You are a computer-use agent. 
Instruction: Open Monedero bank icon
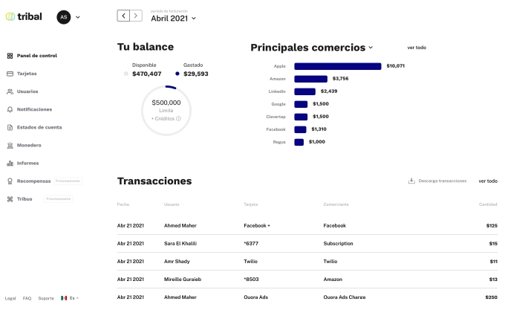[10, 145]
